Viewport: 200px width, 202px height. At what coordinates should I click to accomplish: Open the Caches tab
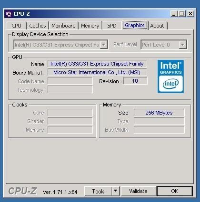(38, 26)
